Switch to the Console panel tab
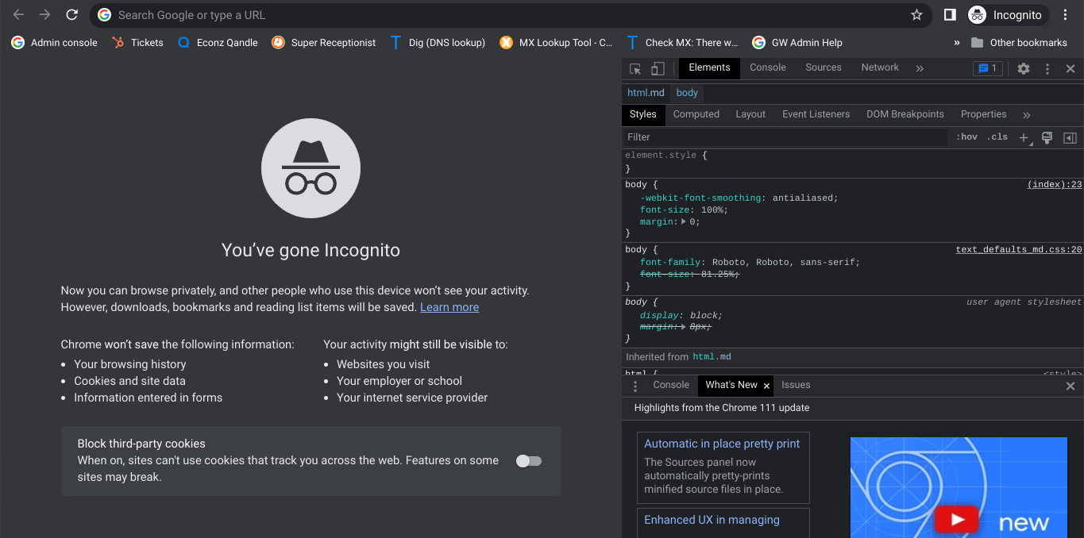This screenshot has width=1084, height=538. [x=768, y=67]
